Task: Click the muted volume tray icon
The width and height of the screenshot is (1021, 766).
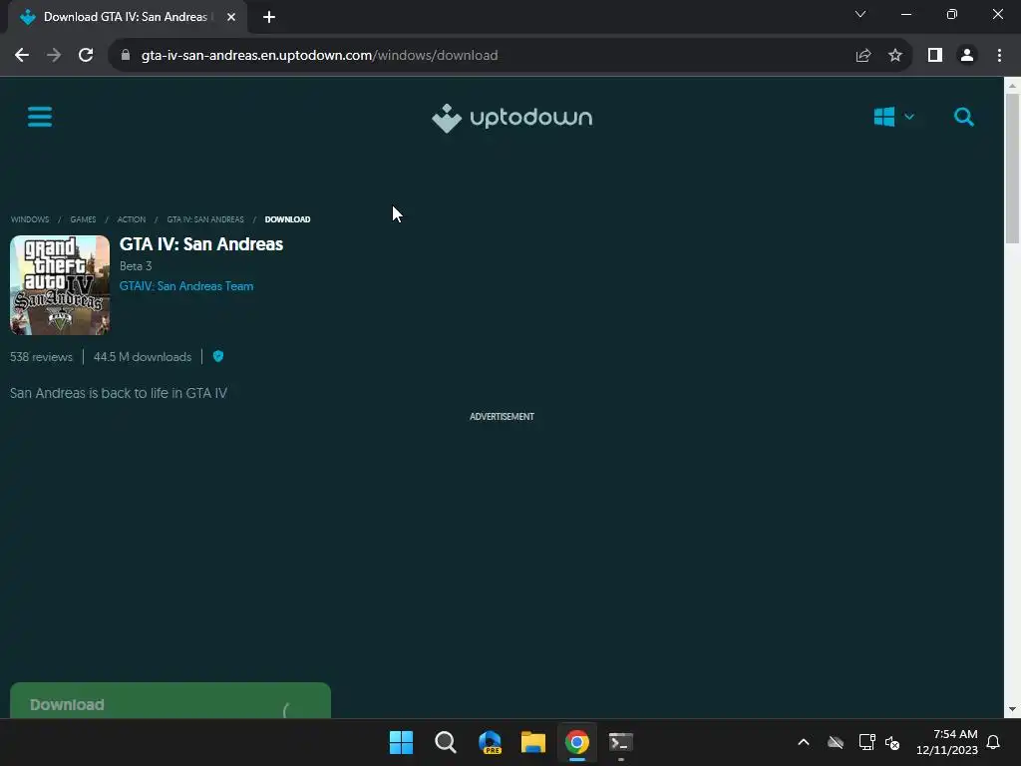Action: (892, 742)
